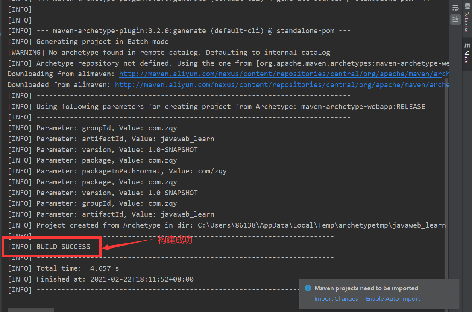Open the 'Downloaded from alimaven' URL
472x312 pixels.
(282, 85)
